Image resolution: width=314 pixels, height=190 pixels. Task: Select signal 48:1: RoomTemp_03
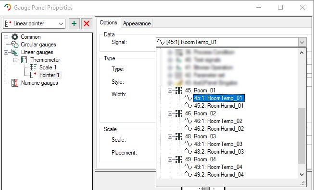click(x=218, y=144)
